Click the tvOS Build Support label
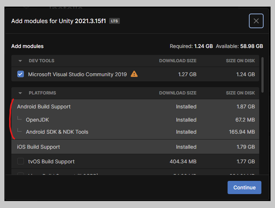Screen dimensions: 275x208 [x=51, y=161]
